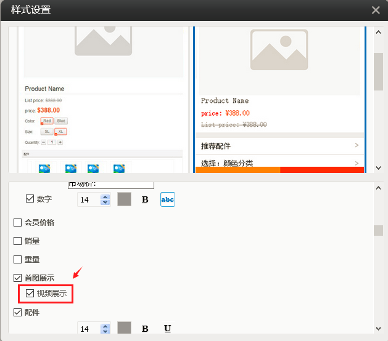Uncheck the 数字 checkbox

(x=30, y=199)
